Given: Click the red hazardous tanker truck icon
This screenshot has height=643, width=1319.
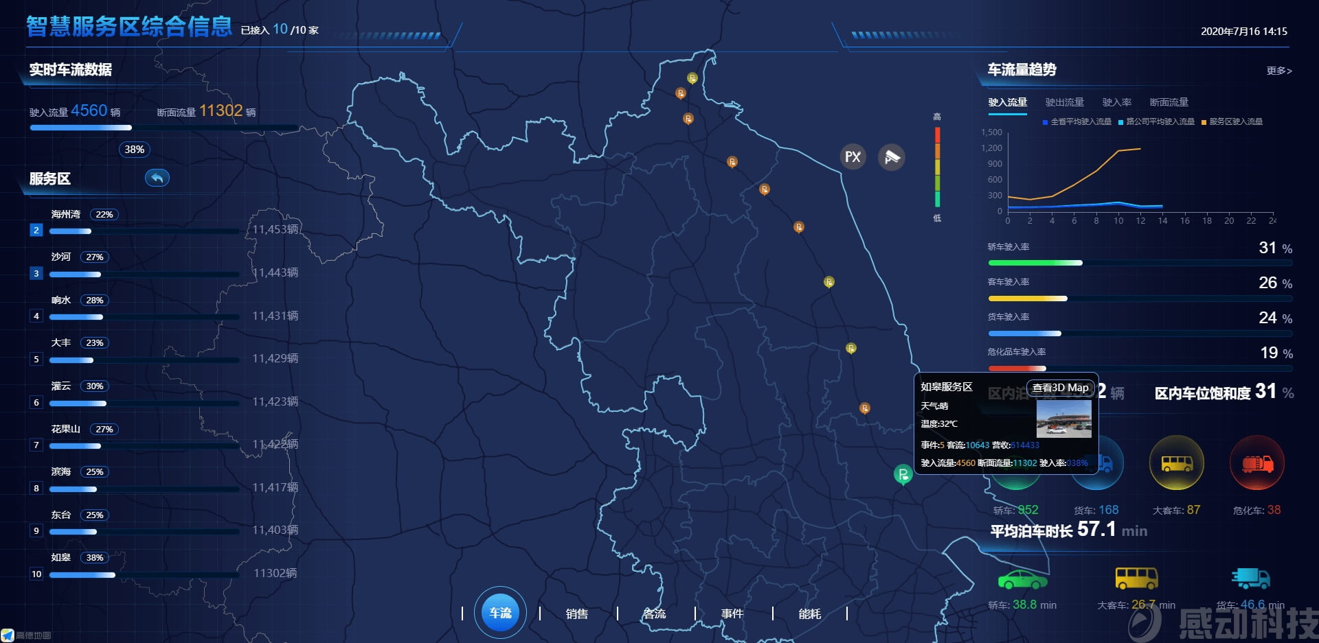Looking at the screenshot, I should click(x=1256, y=464).
